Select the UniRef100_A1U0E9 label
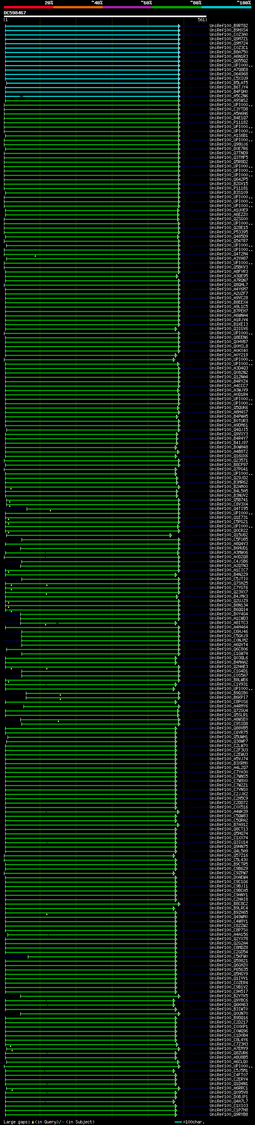Viewport: 255px width, 1125px height. [229, 210]
